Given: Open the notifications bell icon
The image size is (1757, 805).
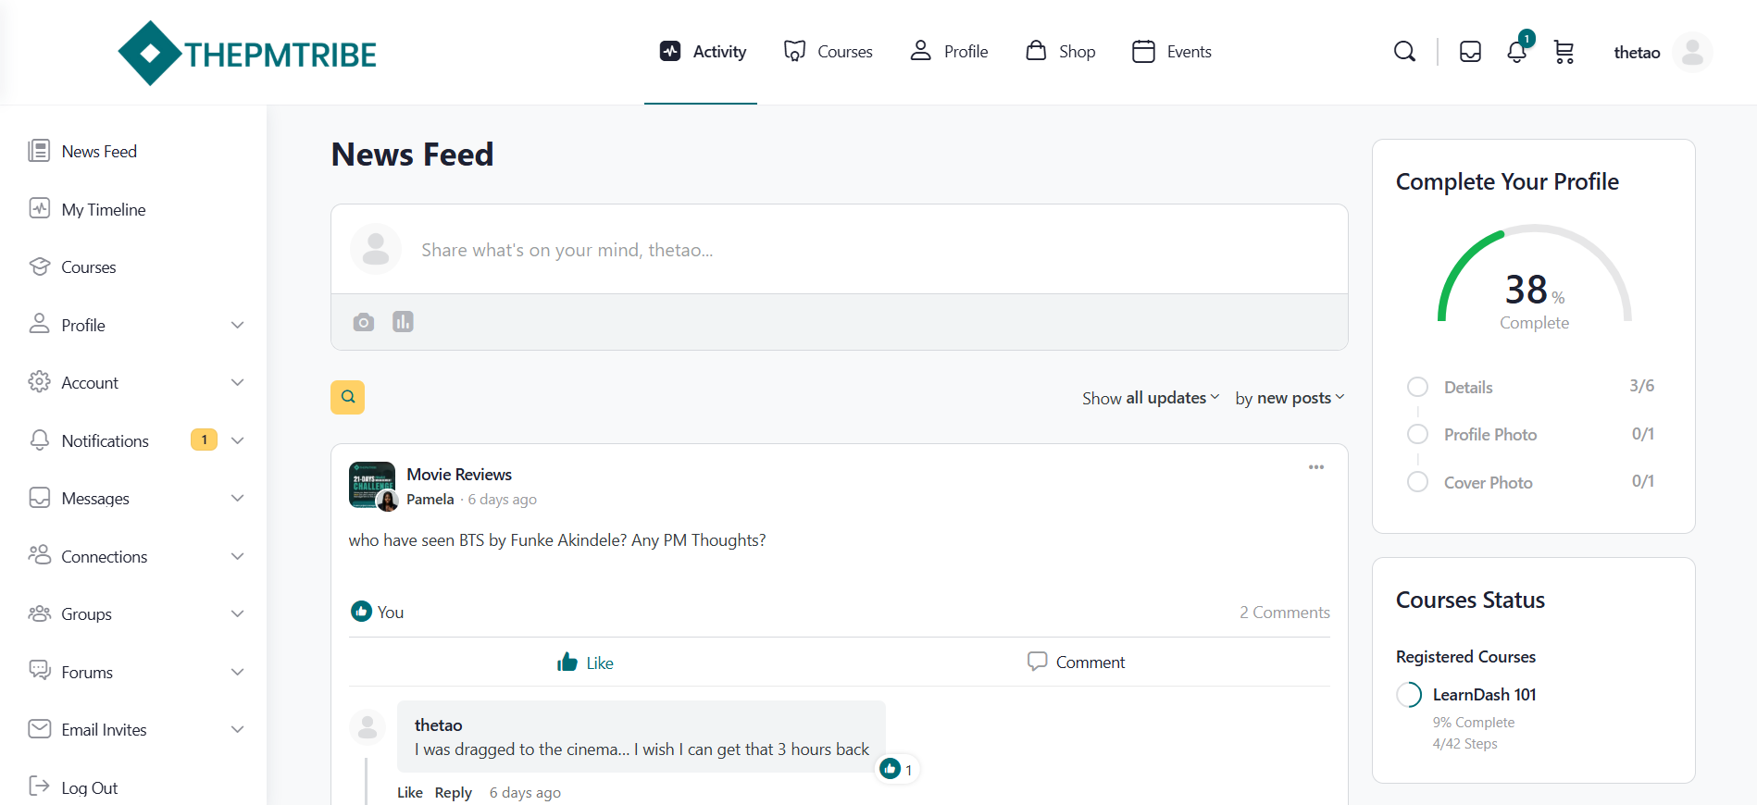Looking at the screenshot, I should (x=1516, y=52).
